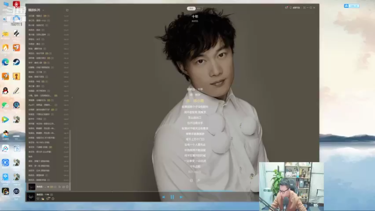Screen dimensions: 375x211
Task: Click lyric line 也不过是分手
Action: (x=195, y=123)
